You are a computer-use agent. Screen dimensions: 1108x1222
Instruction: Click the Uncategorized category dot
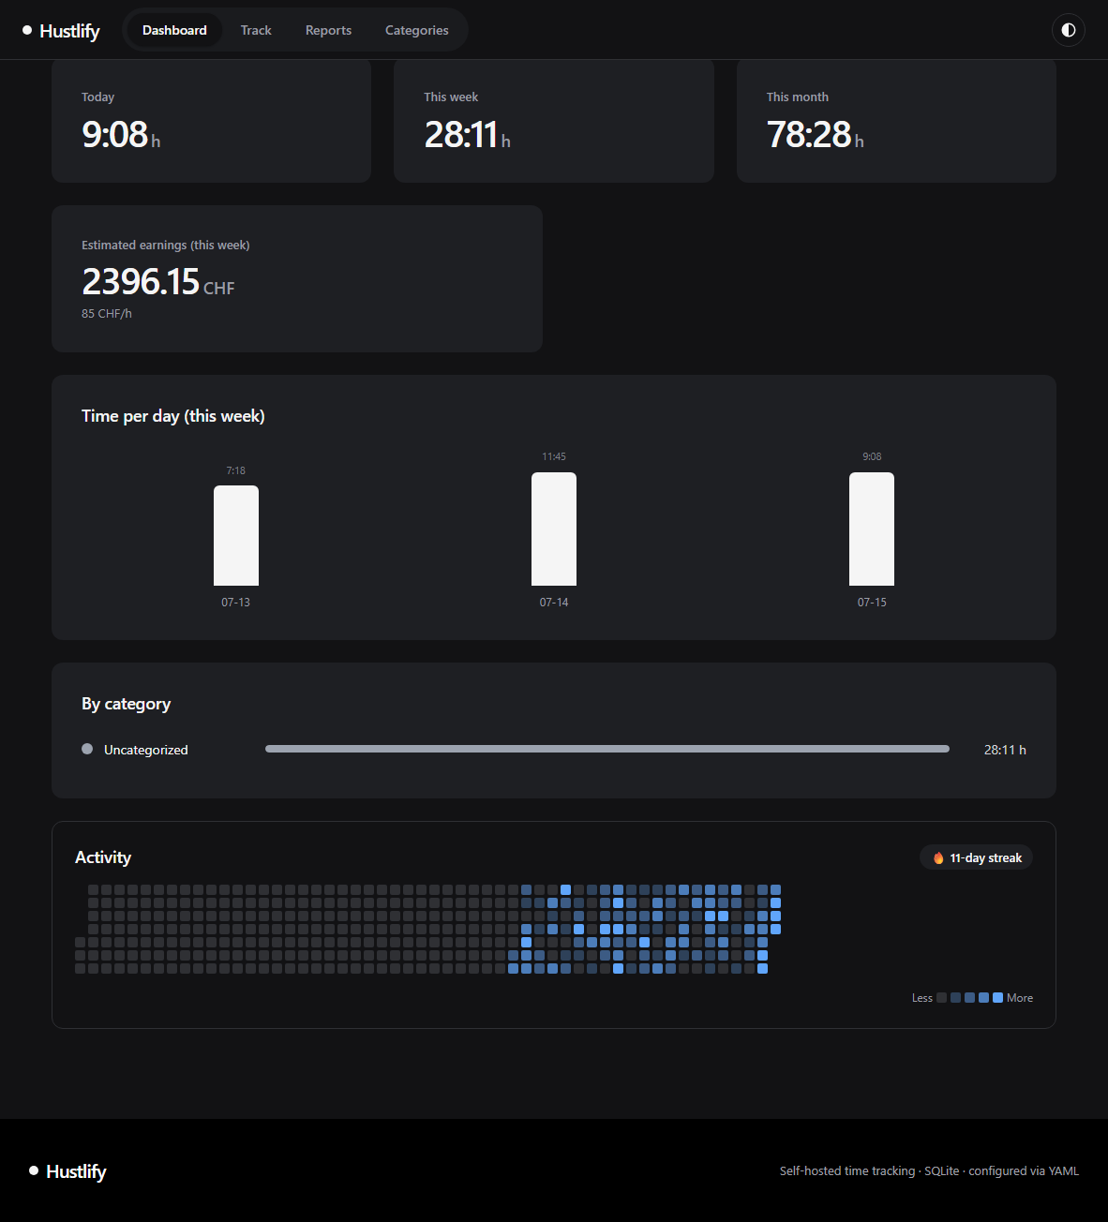[87, 749]
